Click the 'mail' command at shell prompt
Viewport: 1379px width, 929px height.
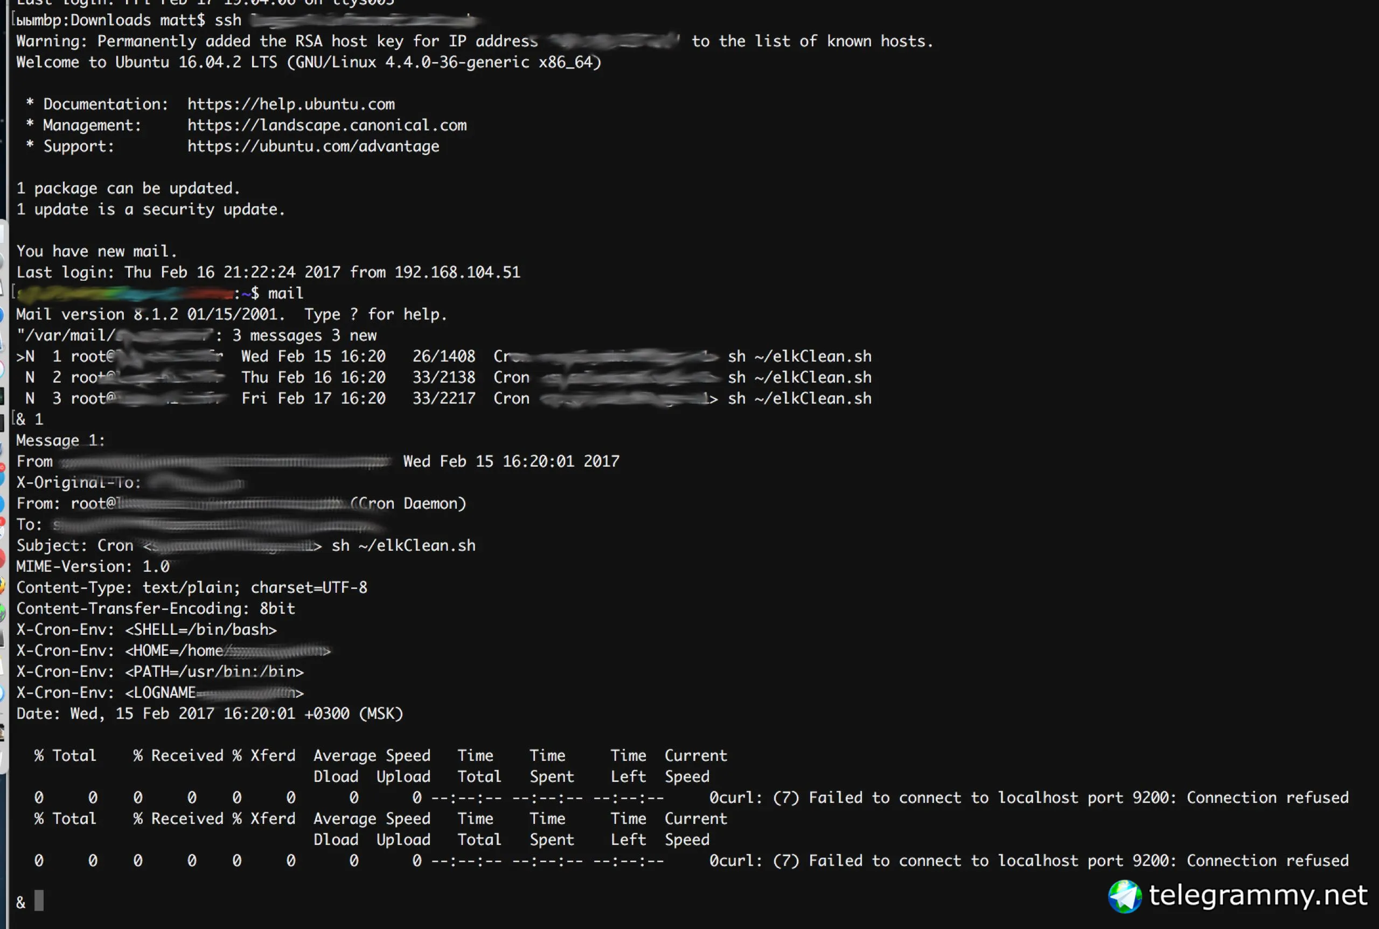pyautogui.click(x=285, y=293)
